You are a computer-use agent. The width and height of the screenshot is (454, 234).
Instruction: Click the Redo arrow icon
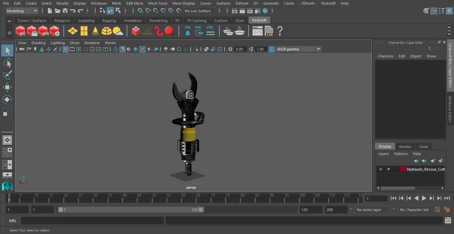click(80, 11)
